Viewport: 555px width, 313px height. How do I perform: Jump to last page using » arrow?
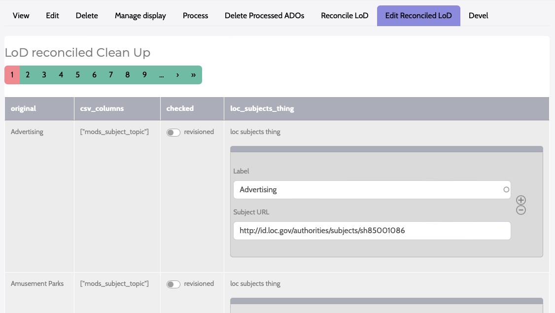point(193,75)
